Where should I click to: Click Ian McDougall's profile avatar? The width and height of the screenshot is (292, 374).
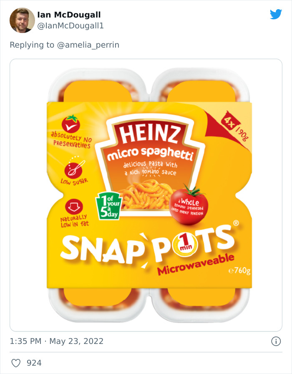coord(22,20)
